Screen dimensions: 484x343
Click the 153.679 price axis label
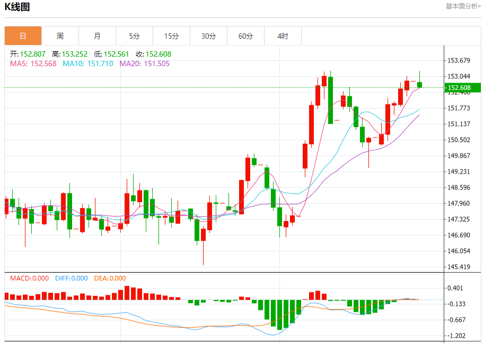coord(459,60)
